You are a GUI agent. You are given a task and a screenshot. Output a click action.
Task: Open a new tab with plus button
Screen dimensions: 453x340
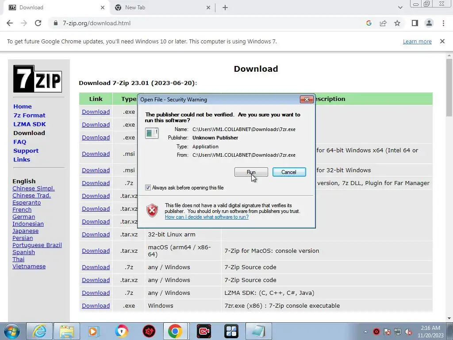point(225,8)
